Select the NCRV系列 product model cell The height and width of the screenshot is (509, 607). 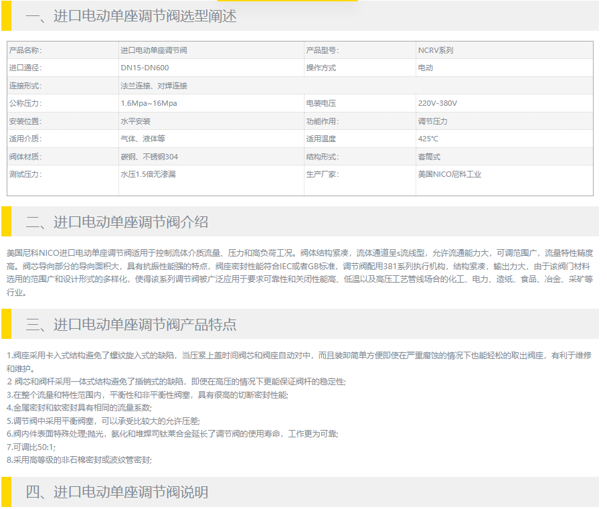tap(436, 50)
